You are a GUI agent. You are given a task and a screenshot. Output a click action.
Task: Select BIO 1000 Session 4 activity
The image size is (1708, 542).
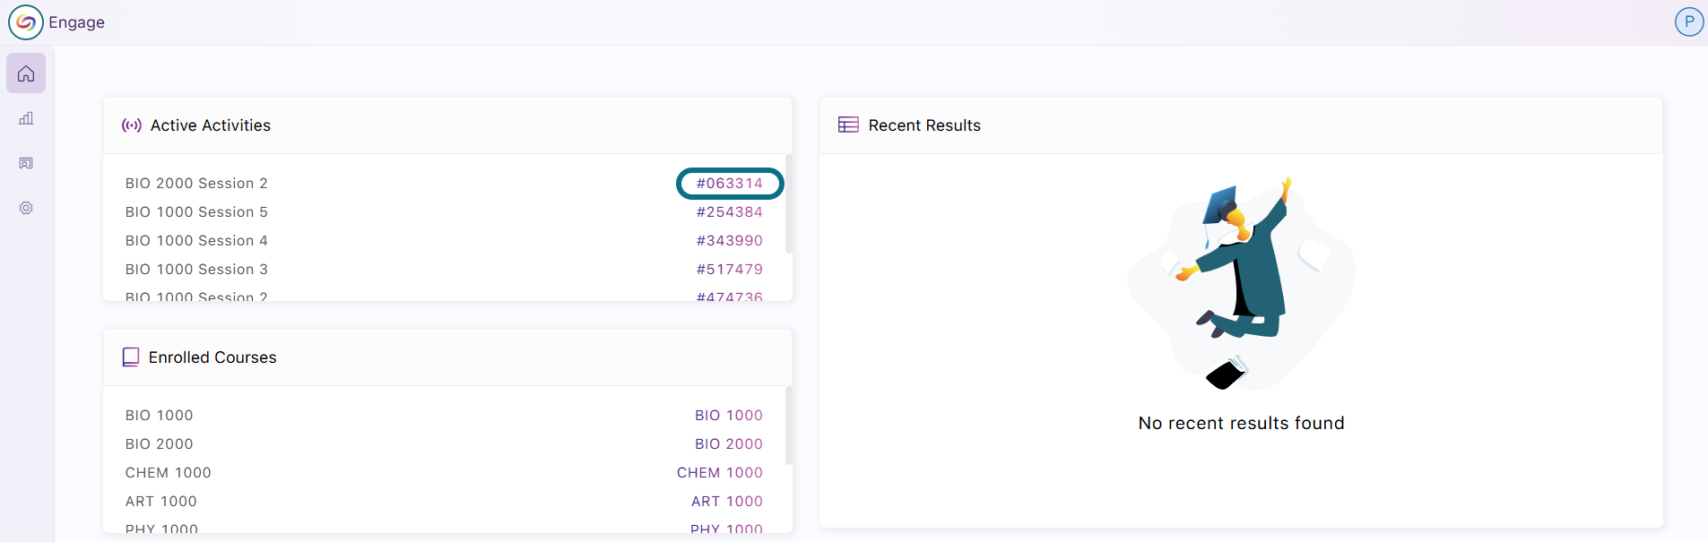pyautogui.click(x=196, y=240)
